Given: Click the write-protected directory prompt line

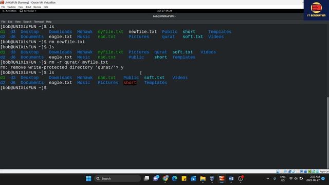Looking at the screenshot, I should click(62, 67).
